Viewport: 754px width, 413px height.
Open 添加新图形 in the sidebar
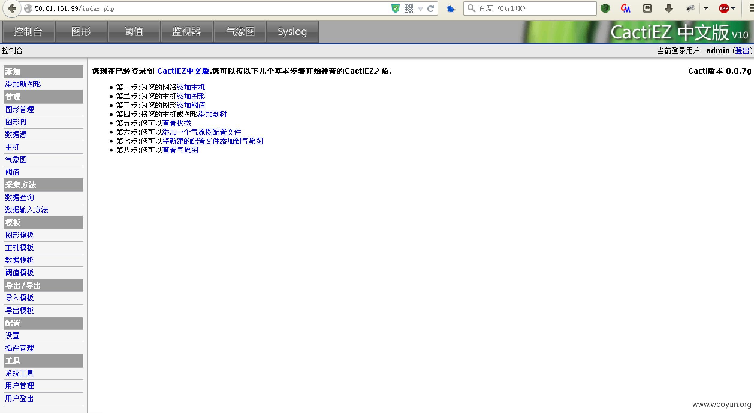pyautogui.click(x=23, y=84)
